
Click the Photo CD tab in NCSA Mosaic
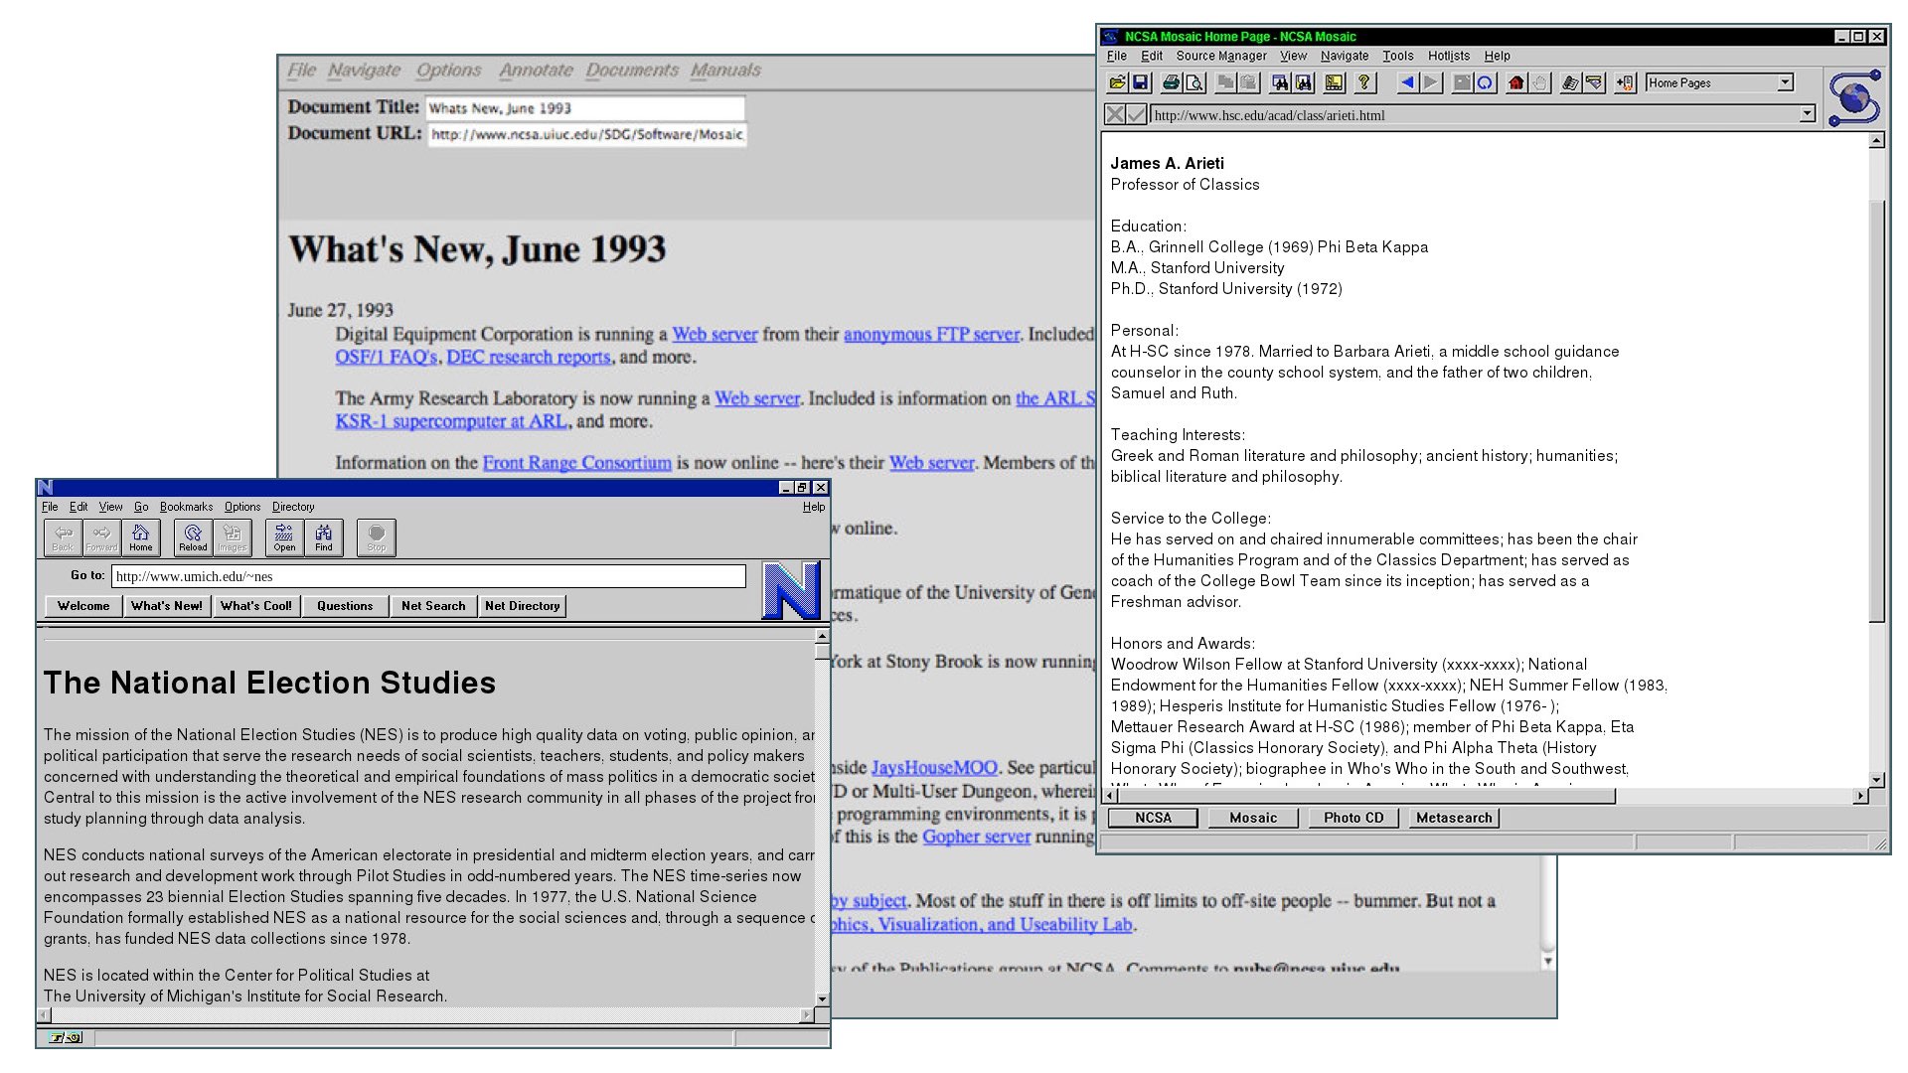point(1353,818)
